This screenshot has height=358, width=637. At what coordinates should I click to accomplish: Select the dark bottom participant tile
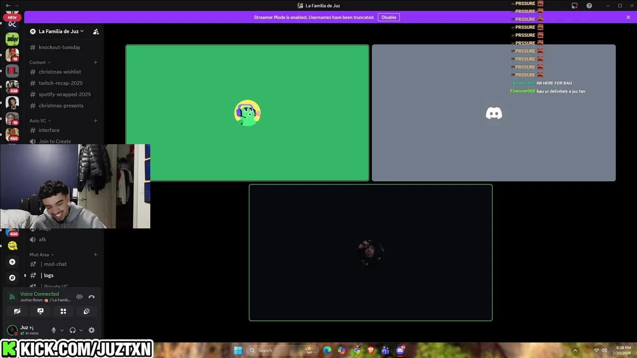[371, 253]
